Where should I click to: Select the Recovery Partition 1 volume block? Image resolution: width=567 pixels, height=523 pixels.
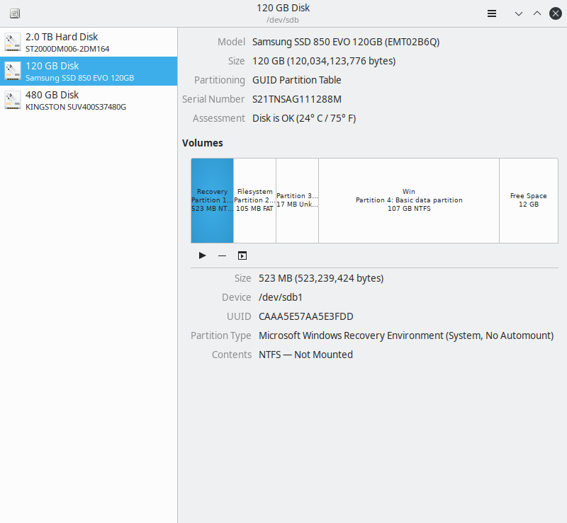click(x=212, y=200)
